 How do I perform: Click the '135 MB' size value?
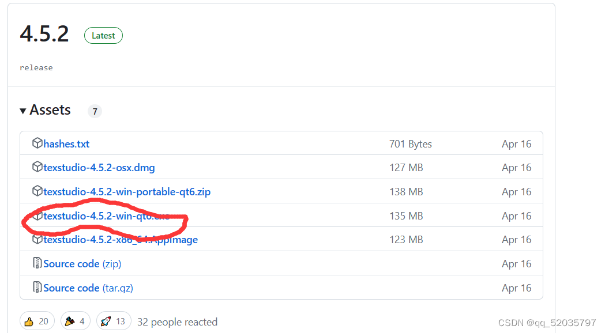(x=406, y=216)
